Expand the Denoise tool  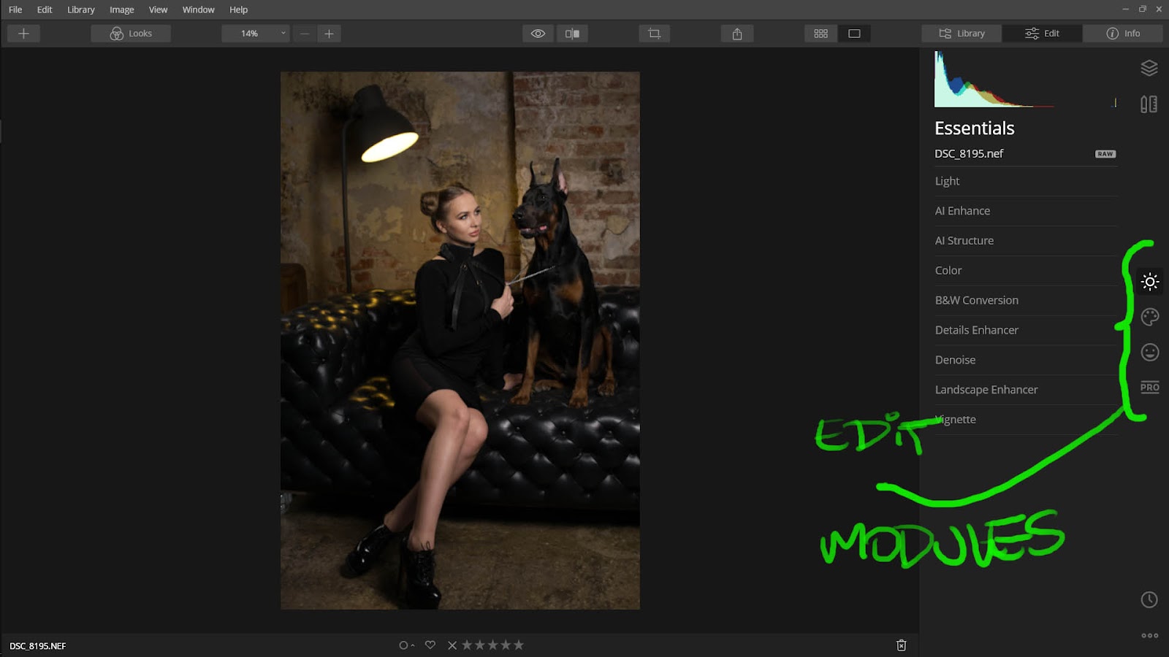tap(1026, 361)
